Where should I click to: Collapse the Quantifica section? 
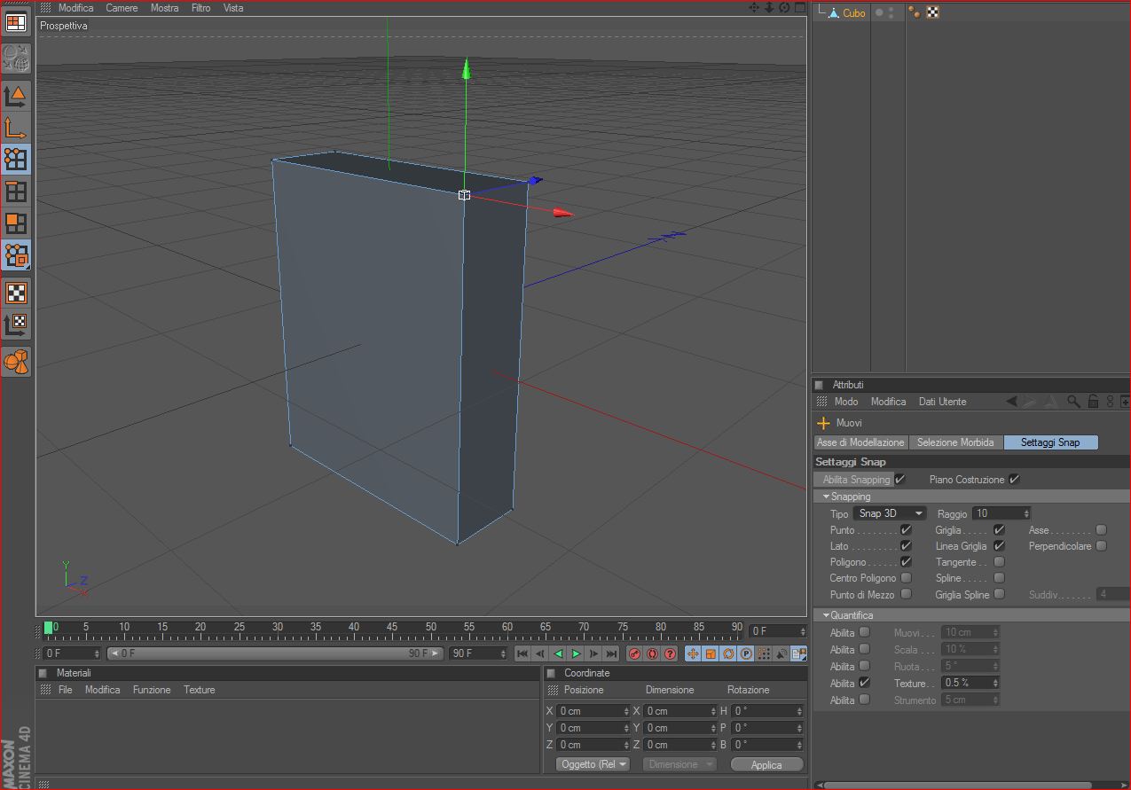pyautogui.click(x=827, y=615)
